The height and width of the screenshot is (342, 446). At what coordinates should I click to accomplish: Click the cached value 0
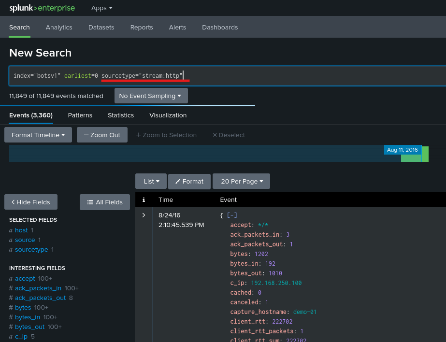[259, 293]
